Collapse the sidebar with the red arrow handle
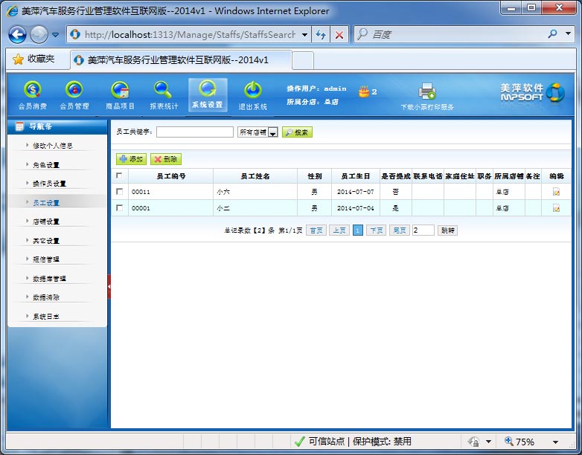 pyautogui.click(x=109, y=286)
